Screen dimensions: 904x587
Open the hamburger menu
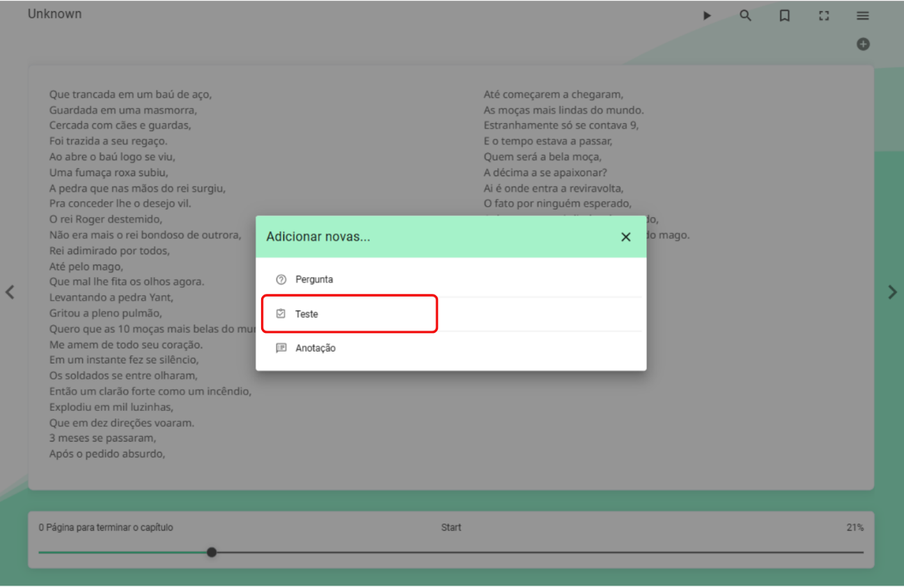863,15
